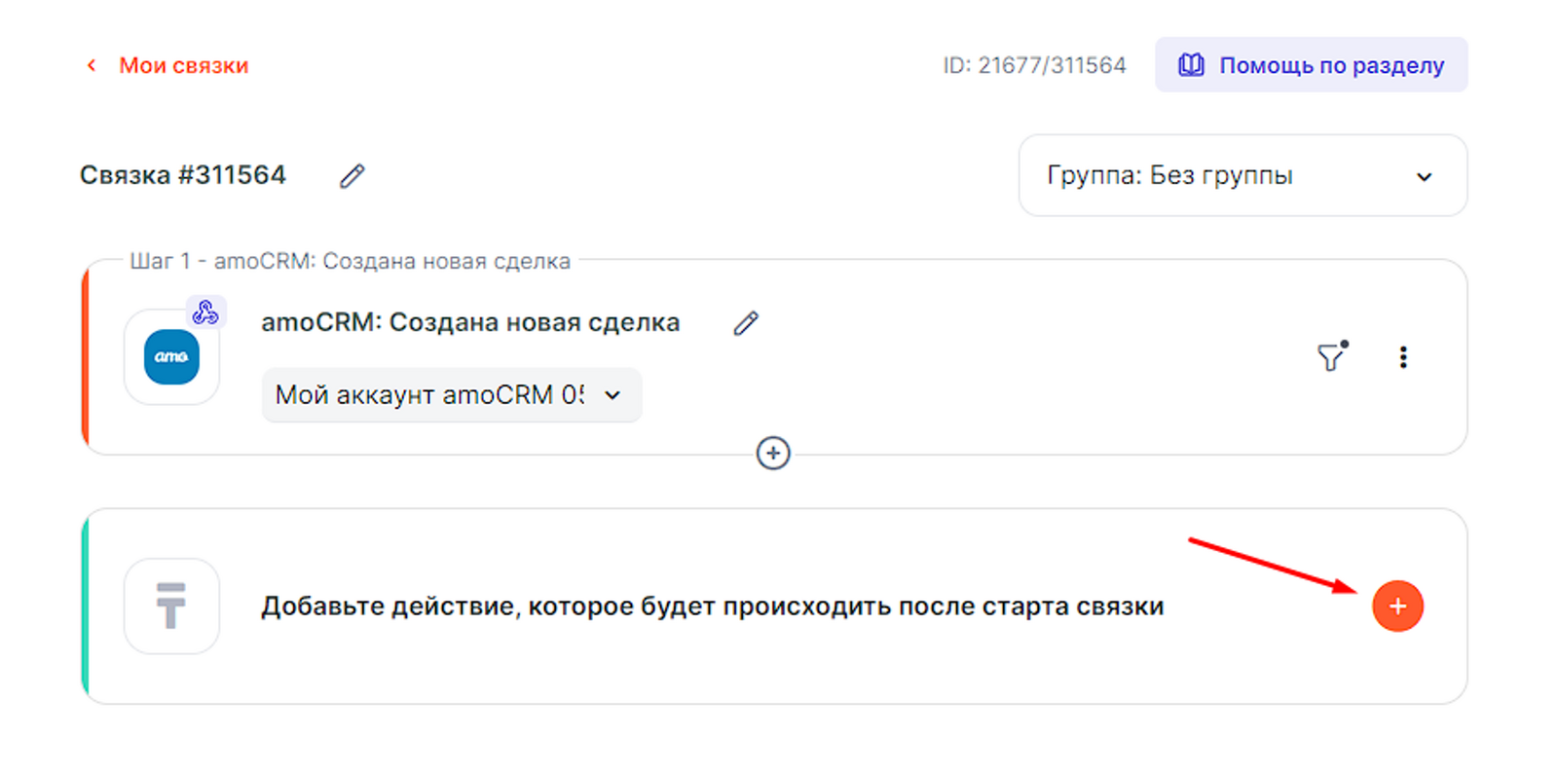Open the filter settings for step 1
This screenshot has width=1558, height=772.
tap(1331, 357)
